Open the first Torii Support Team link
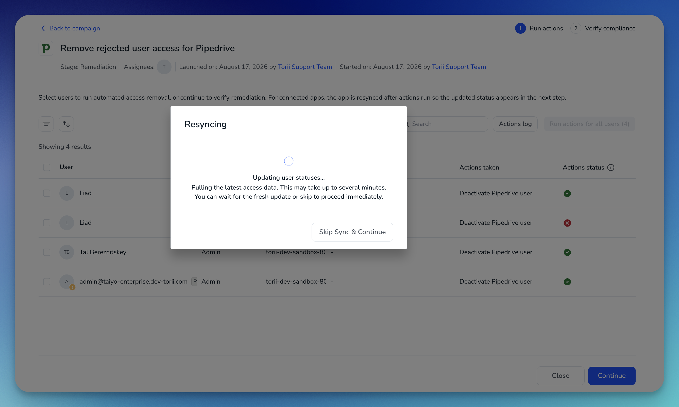Image resolution: width=679 pixels, height=407 pixels. (x=305, y=67)
